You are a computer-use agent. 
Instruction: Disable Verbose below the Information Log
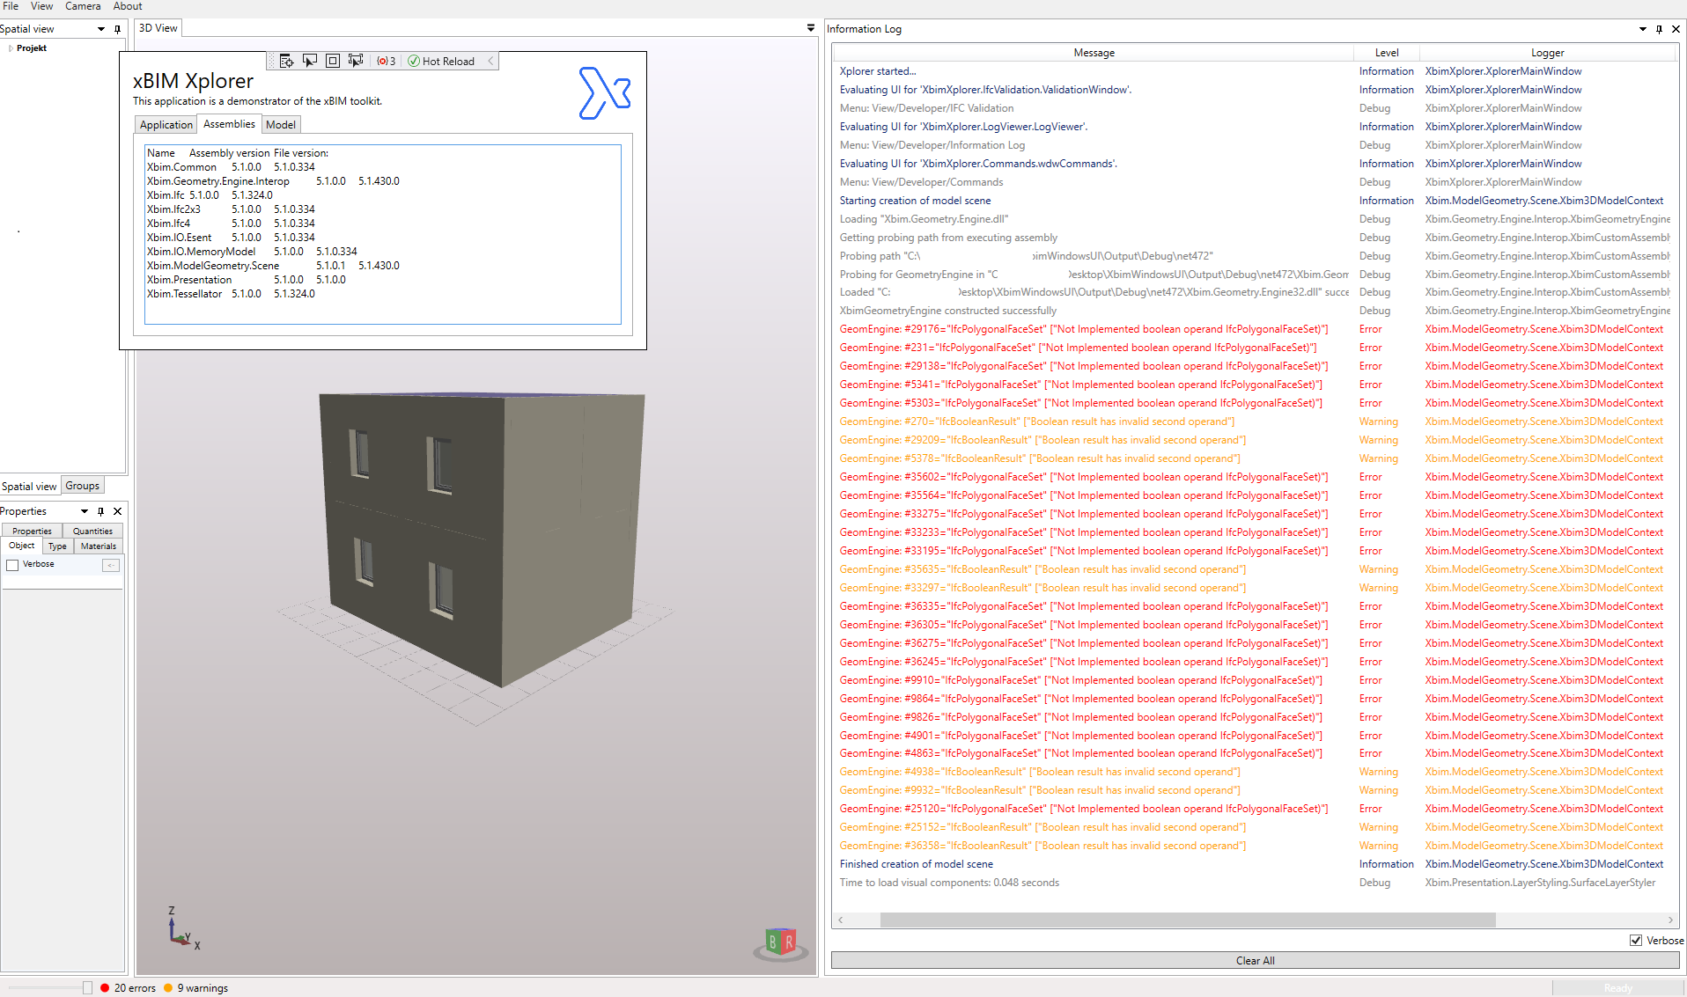pos(1636,940)
